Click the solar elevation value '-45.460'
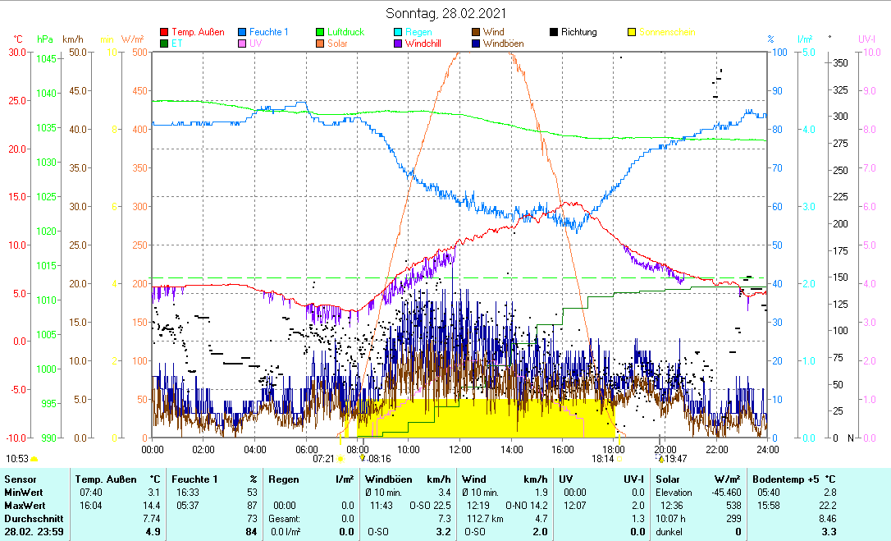Image resolution: width=891 pixels, height=541 pixels. click(727, 493)
